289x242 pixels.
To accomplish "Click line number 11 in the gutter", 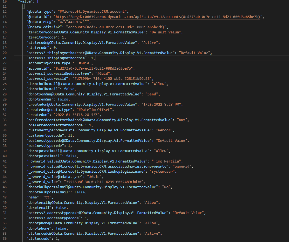I will point(5,7).
